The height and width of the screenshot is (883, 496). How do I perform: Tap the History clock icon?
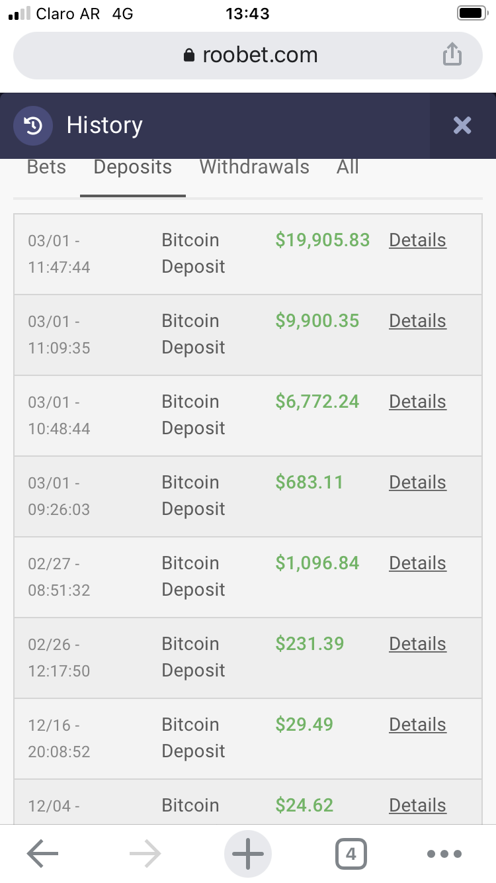[x=33, y=125]
